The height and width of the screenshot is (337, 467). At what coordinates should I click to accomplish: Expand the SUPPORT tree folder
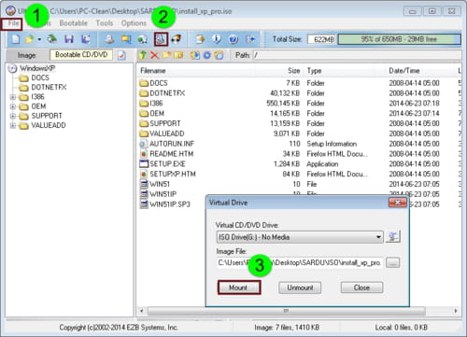(13, 116)
